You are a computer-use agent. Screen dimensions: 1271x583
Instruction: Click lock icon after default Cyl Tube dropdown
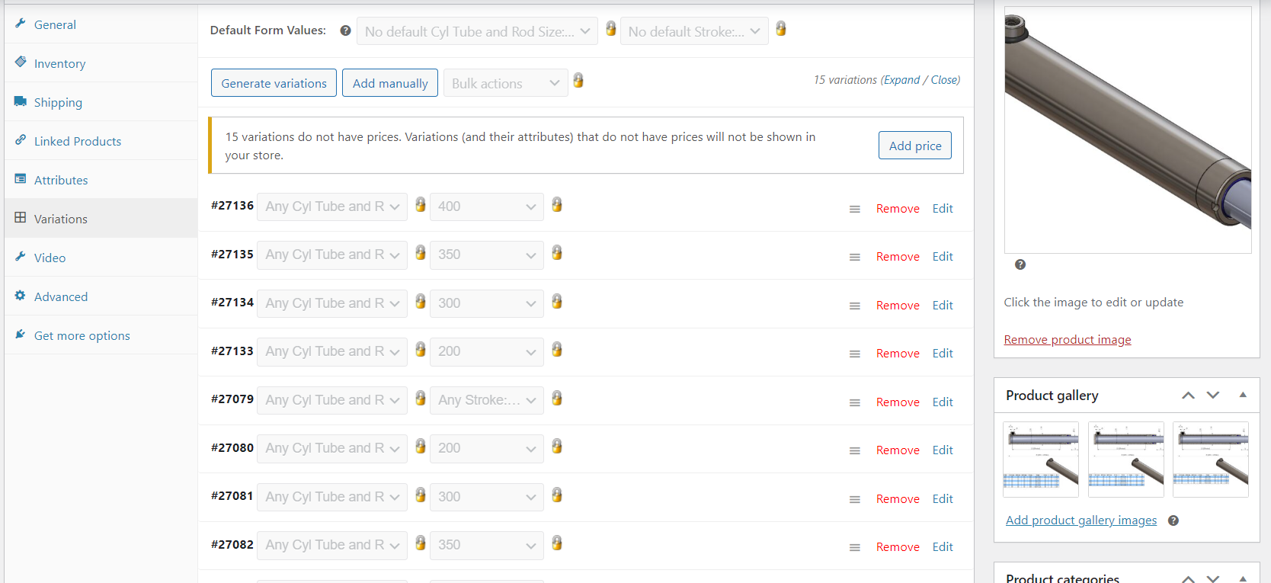(x=610, y=29)
